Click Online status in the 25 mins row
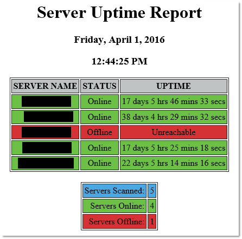 pyautogui.click(x=99, y=148)
